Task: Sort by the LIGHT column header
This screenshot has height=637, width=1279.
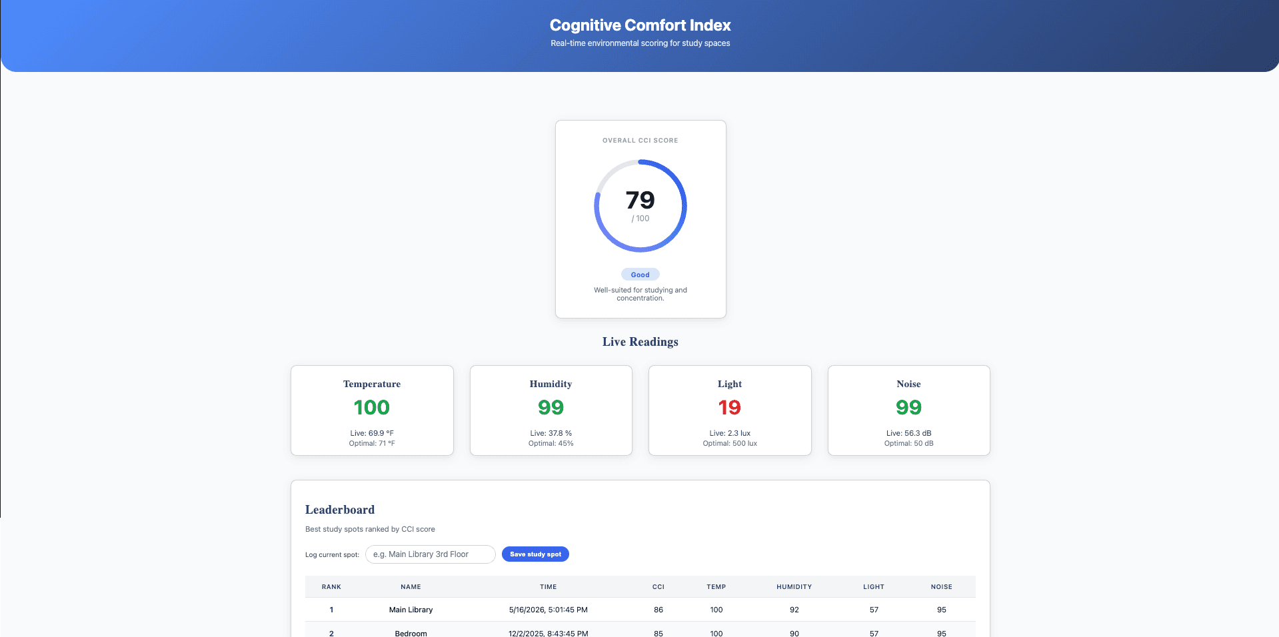Action: (874, 587)
